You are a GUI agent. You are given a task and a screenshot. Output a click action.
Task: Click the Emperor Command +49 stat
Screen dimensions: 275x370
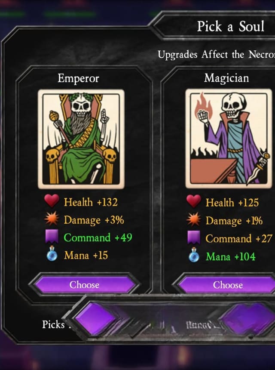(98, 237)
